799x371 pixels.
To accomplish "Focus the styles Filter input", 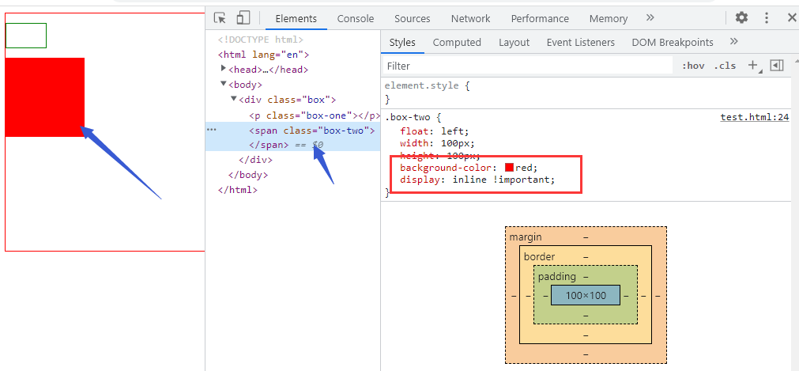I will pyautogui.click(x=527, y=66).
